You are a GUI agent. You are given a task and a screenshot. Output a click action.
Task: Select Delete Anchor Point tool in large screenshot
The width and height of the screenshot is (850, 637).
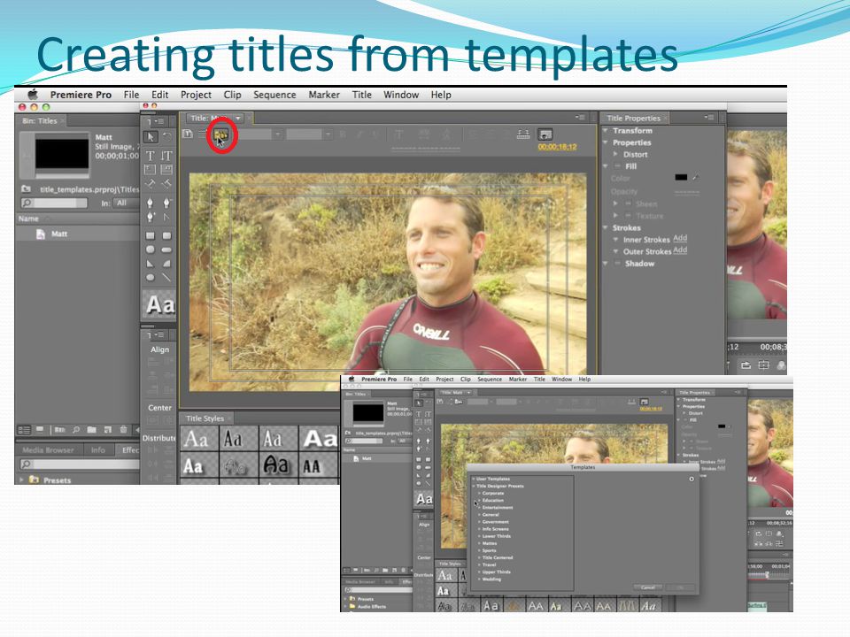click(x=167, y=203)
